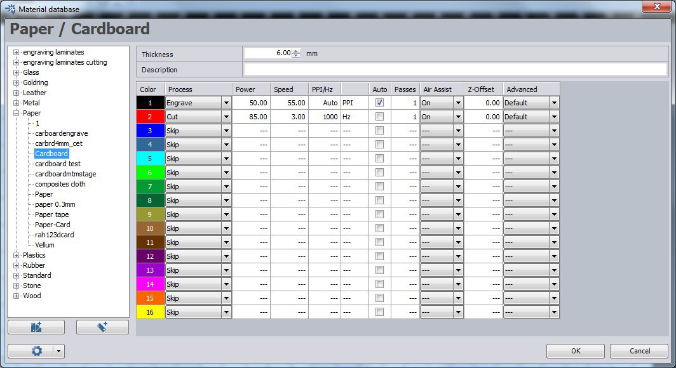Expand the Wood material group
The image size is (676, 368).
click(16, 296)
